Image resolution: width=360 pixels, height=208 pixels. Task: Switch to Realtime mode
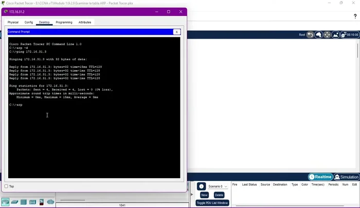(x=320, y=177)
